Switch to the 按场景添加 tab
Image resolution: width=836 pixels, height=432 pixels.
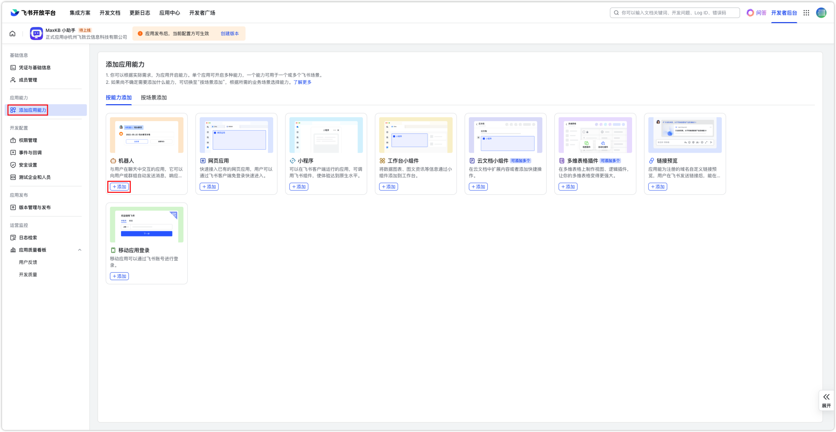coord(153,98)
